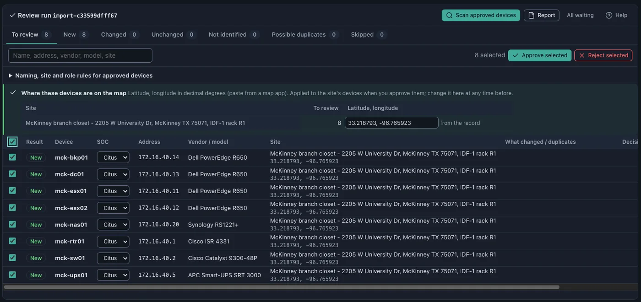Screen dimensions: 641x302
Task: Click the All waiting link
Action: point(580,15)
